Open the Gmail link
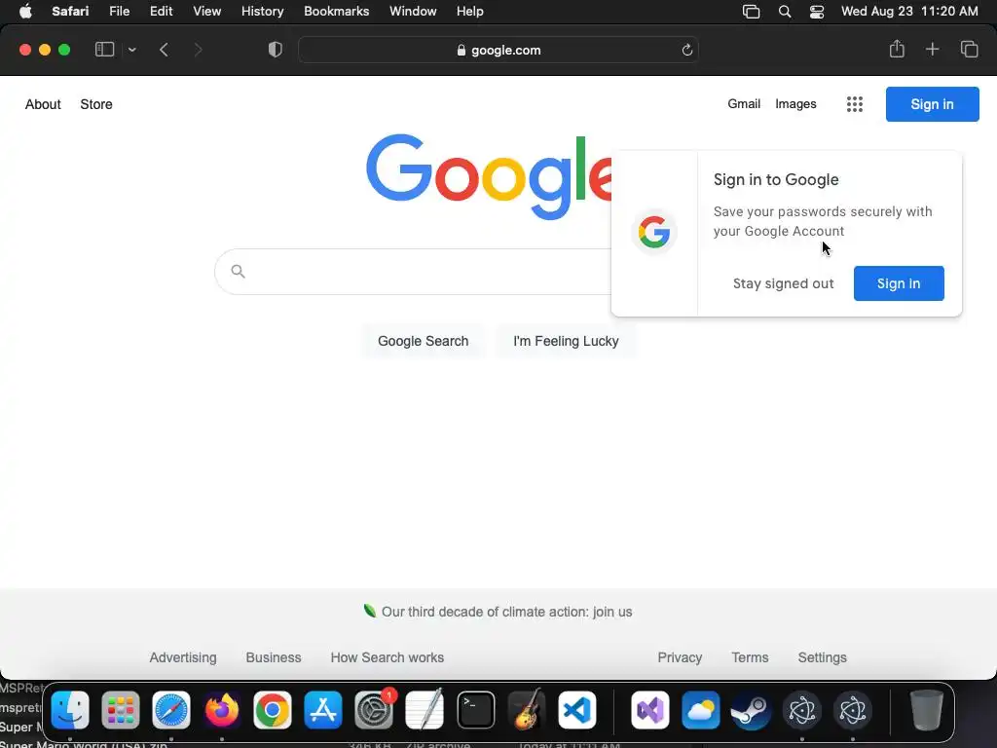 pyautogui.click(x=743, y=103)
